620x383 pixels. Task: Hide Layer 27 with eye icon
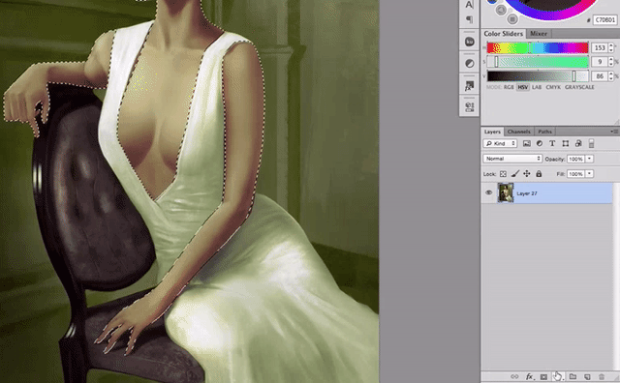point(488,192)
